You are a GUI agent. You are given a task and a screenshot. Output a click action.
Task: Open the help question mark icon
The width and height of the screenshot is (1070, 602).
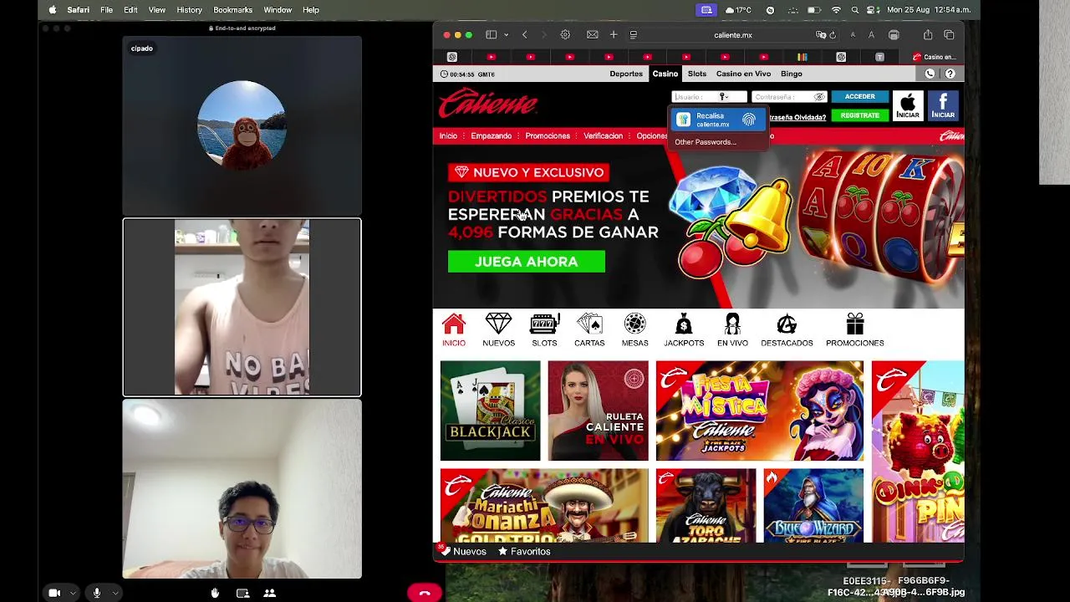[950, 74]
